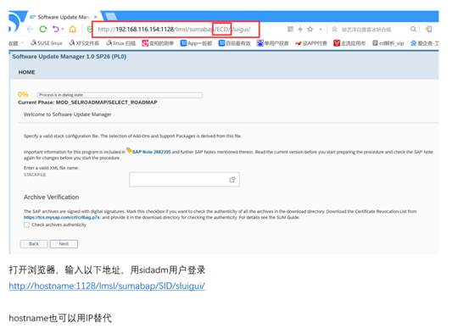
Task: Go to the browser home page icon
Action: (x=72, y=29)
